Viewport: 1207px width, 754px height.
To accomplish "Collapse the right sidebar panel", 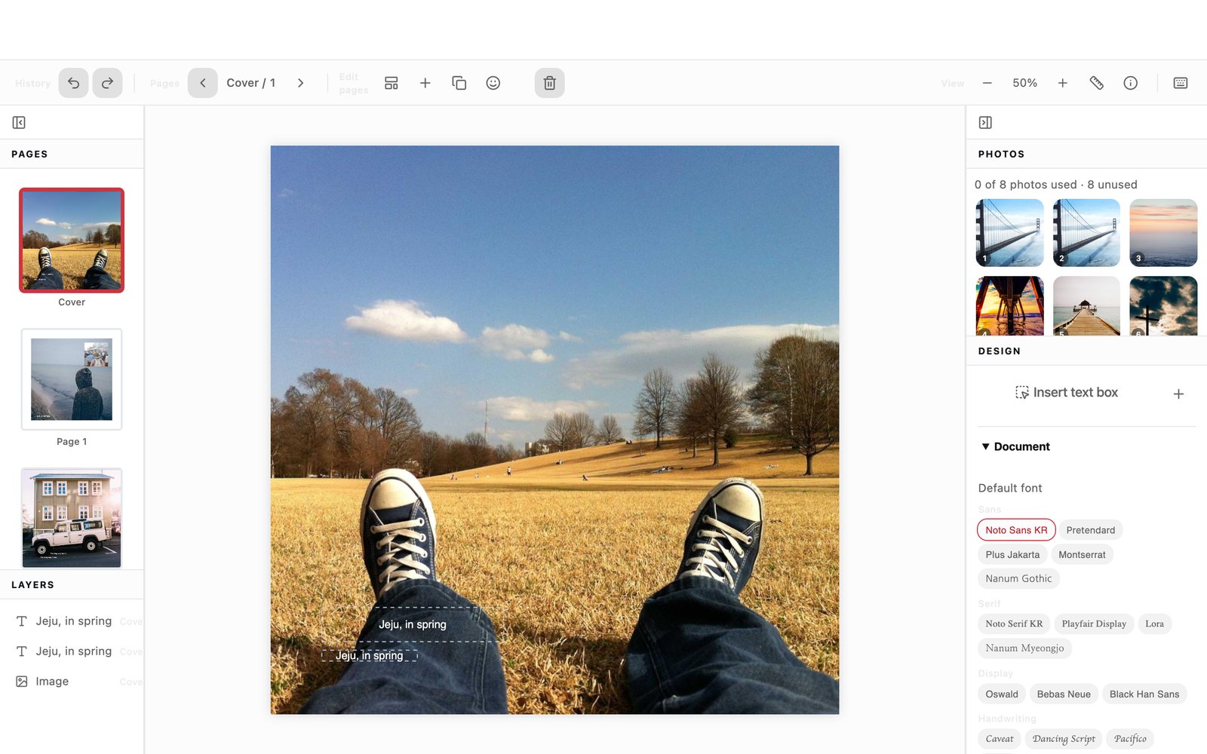I will click(985, 122).
